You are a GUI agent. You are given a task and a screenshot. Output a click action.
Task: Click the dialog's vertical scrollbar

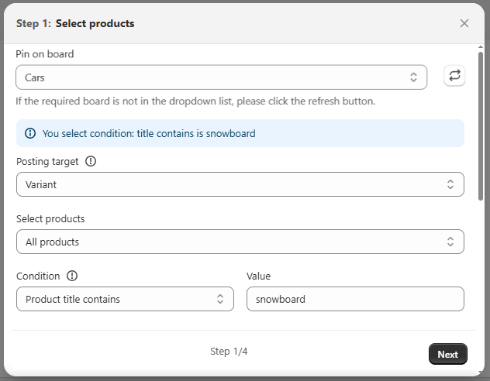coord(480,124)
